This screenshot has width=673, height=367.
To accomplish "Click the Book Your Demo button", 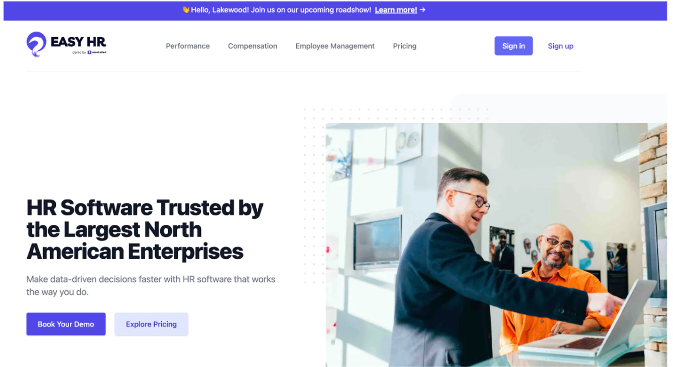I will (x=66, y=324).
